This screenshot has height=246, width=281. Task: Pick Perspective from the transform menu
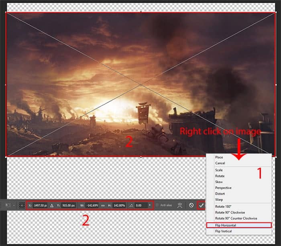(223, 188)
